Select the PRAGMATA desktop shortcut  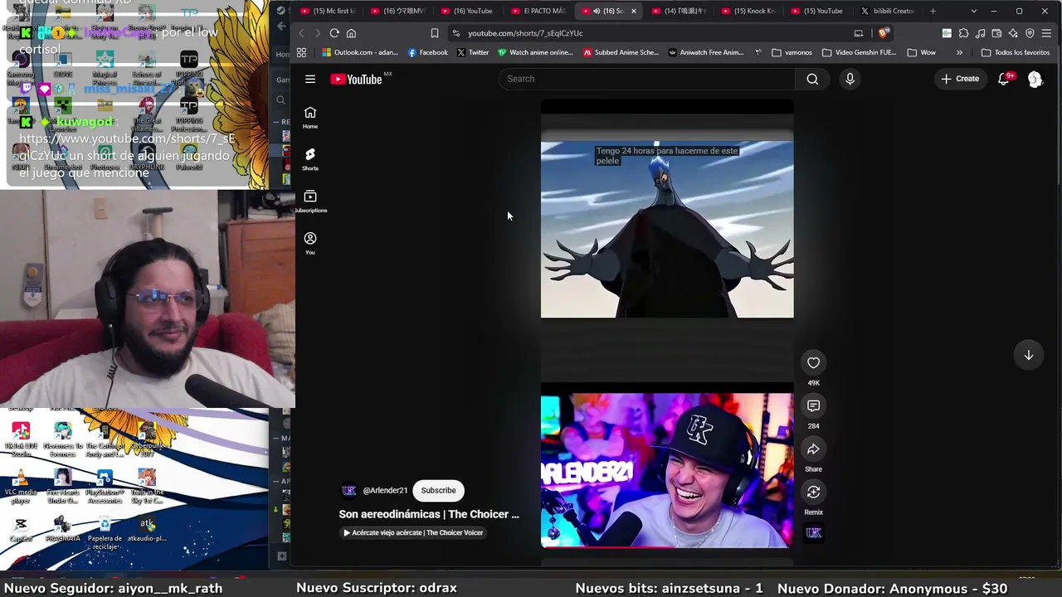pyautogui.click(x=63, y=529)
